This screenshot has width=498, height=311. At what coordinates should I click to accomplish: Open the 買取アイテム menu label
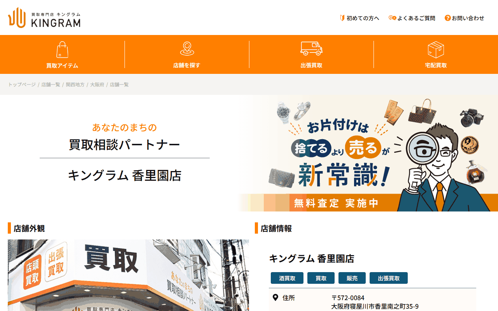tap(62, 66)
